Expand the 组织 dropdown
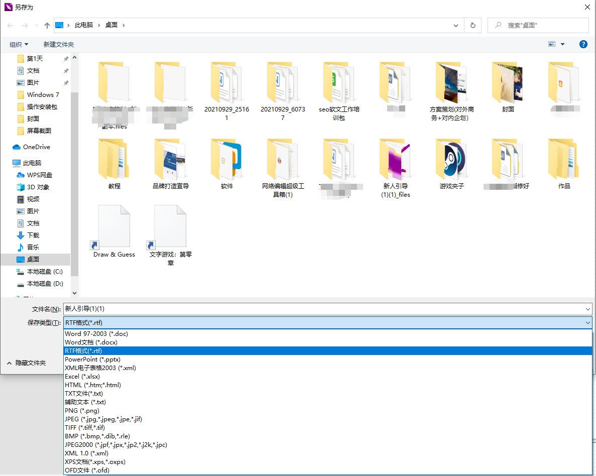Viewport: 596px width, 476px height. (19, 44)
